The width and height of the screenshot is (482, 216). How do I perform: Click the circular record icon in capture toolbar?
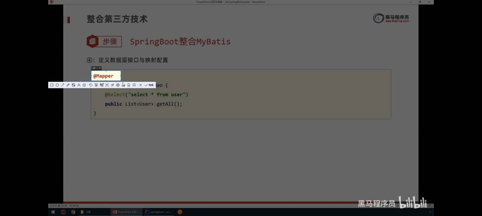coord(118,85)
